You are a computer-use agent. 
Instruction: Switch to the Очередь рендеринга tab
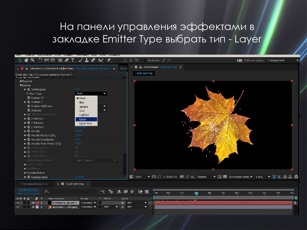(34, 184)
